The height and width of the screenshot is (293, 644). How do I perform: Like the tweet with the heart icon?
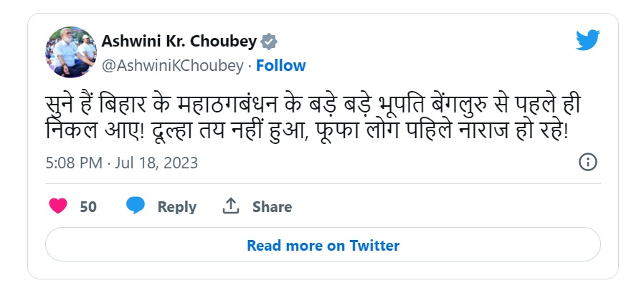pos(59,206)
